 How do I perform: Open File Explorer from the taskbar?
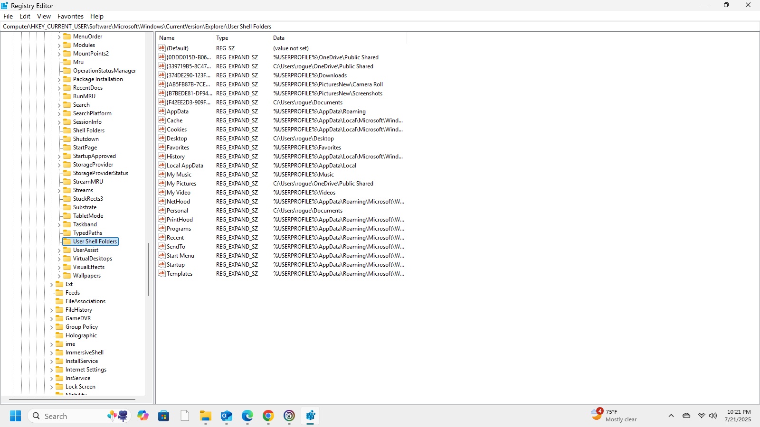(x=206, y=416)
